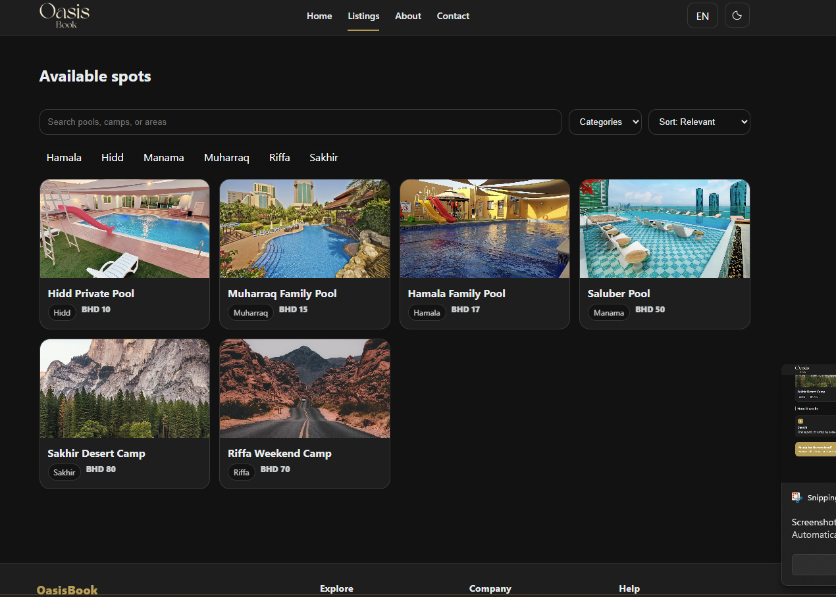
Task: Open the Sakhir Desert Camp photo
Action: click(125, 389)
